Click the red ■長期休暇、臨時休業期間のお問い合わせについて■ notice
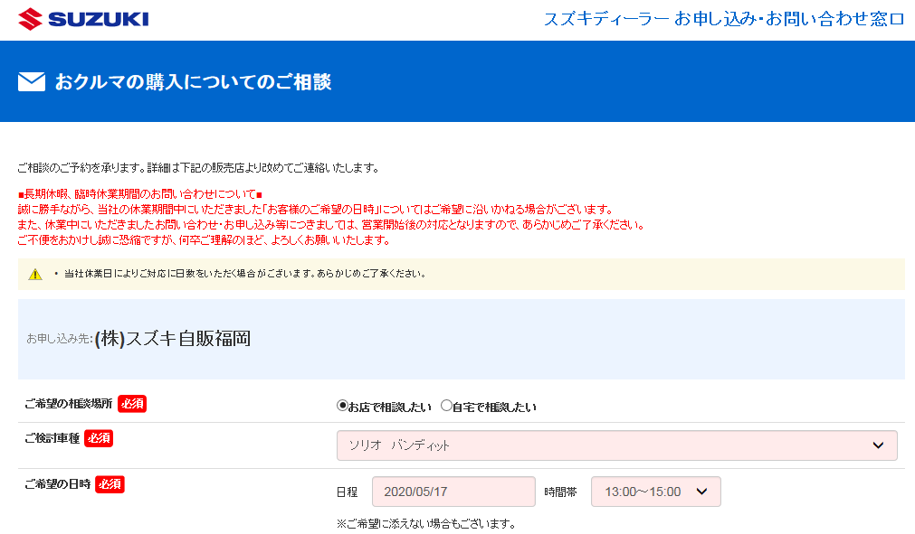This screenshot has height=534, width=915. 140,194
